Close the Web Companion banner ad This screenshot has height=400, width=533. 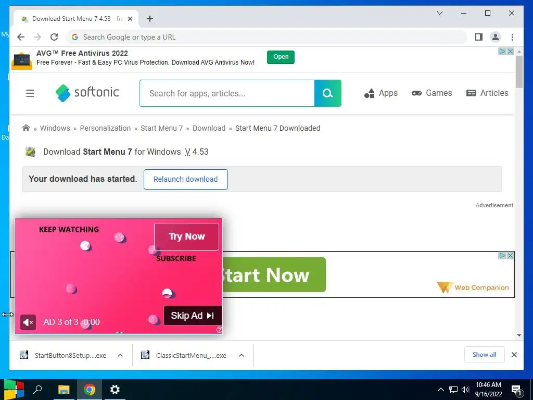[x=510, y=255]
